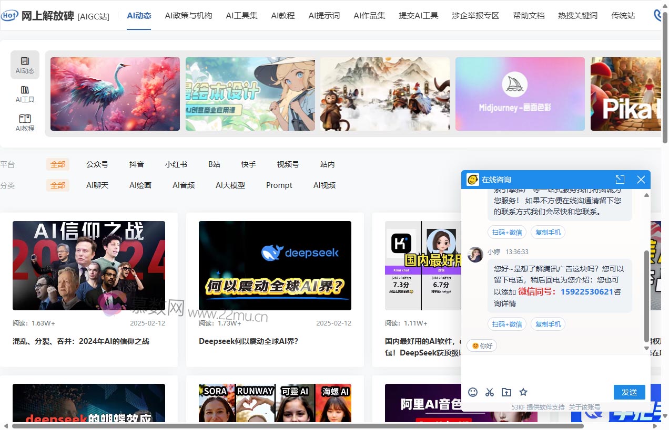Screen dimensions: 669x430
Task: Select the scissors screenshot icon in chat toolbar
Action: click(490, 392)
